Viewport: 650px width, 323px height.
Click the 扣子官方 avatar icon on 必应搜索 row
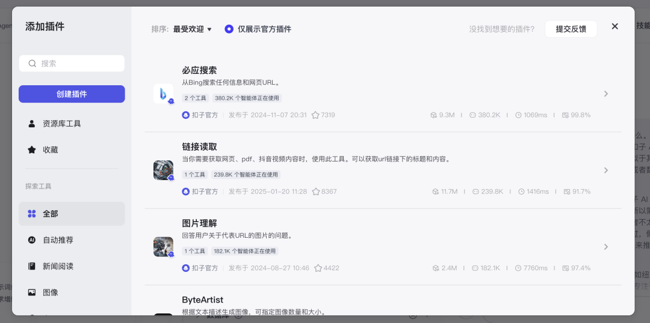186,115
